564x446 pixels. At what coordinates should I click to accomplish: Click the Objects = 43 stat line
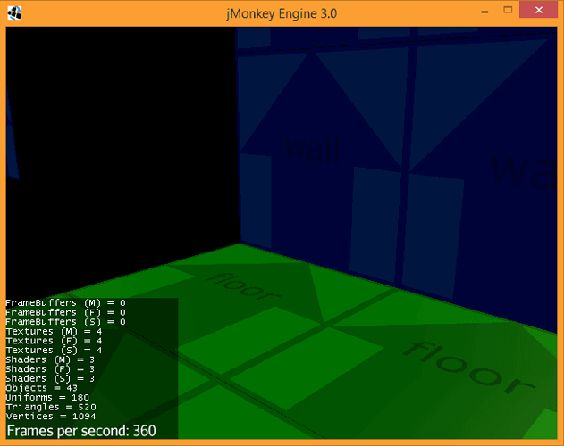click(x=42, y=388)
